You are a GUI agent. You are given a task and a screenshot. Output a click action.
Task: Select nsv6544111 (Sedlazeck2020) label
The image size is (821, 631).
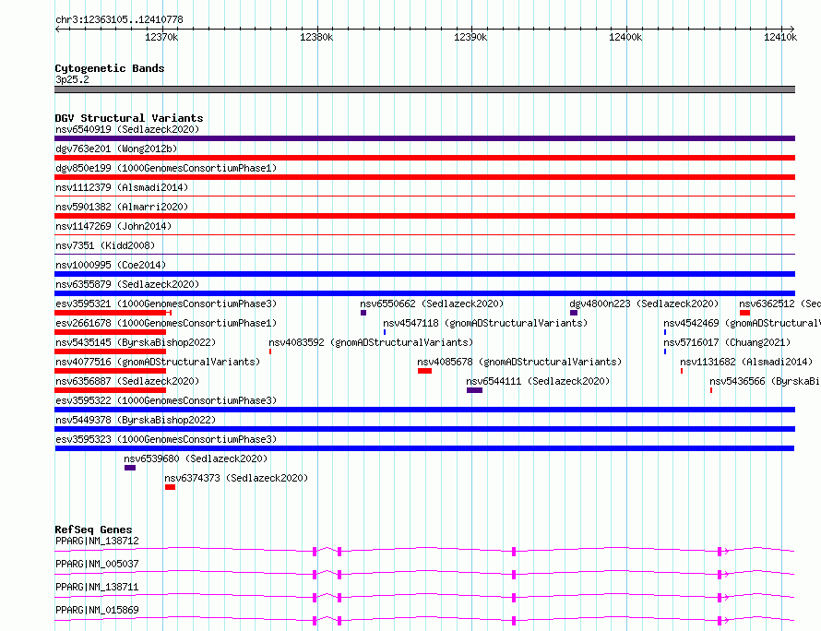(x=538, y=381)
